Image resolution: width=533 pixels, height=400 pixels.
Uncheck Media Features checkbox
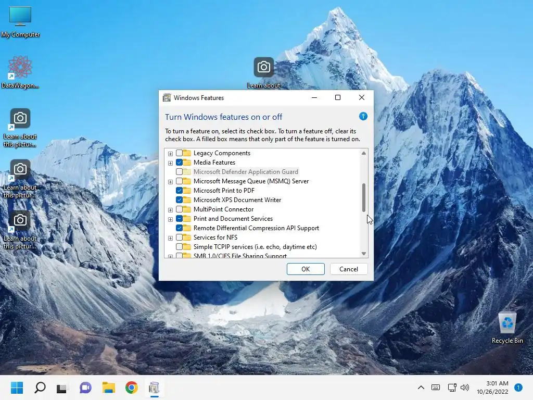pyautogui.click(x=179, y=162)
